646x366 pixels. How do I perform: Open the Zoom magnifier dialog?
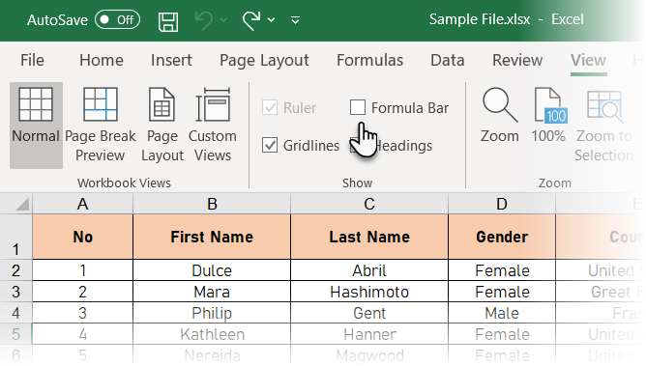point(499,116)
